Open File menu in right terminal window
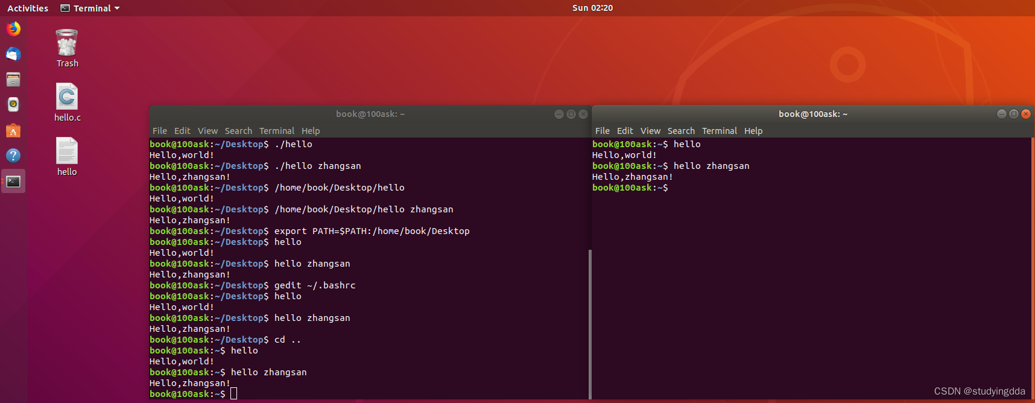The image size is (1035, 403). click(x=603, y=131)
